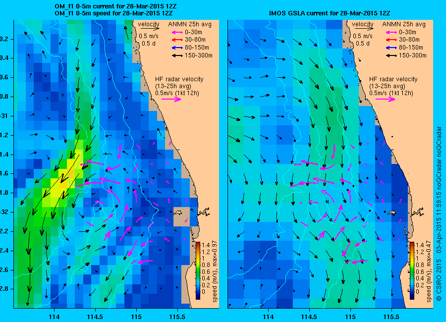Image resolution: width=446 pixels, height=322 pixels.
Task: Click the '0.5 m/s' text in right panel
Action: [363, 36]
